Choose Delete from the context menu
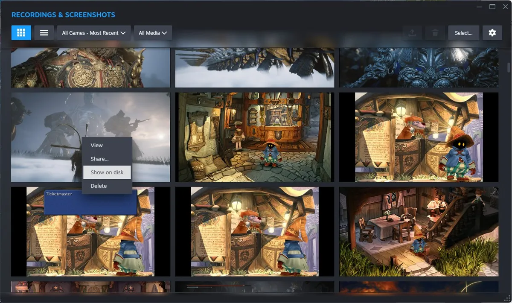 point(107,186)
